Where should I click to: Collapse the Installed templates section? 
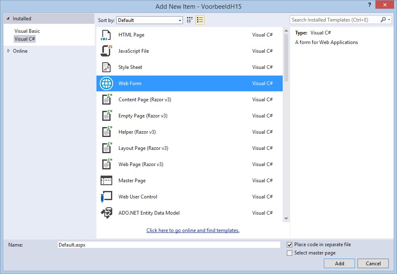point(8,18)
